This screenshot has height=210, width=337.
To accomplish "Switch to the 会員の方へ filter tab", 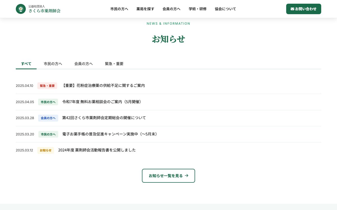I will point(83,64).
